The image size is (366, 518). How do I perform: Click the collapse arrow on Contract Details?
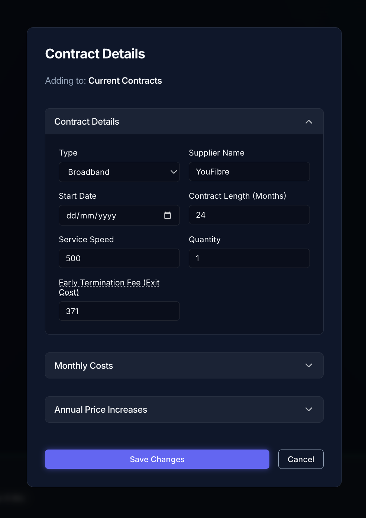(309, 122)
